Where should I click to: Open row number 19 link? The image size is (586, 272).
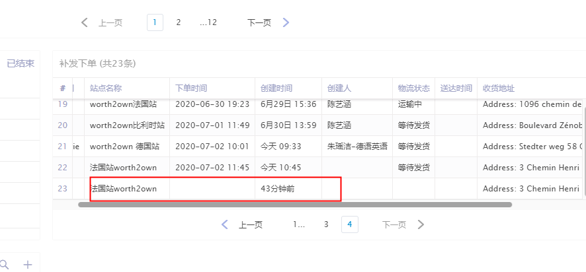click(63, 104)
